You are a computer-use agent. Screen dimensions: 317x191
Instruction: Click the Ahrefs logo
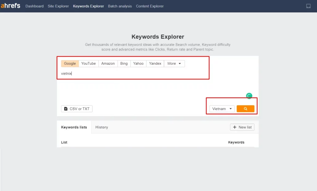(x=11, y=6)
